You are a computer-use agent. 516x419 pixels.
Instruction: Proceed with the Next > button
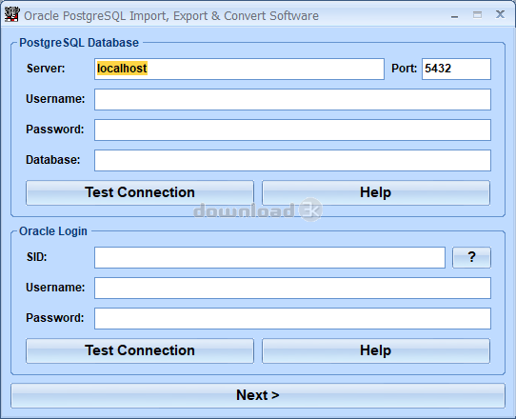click(258, 395)
